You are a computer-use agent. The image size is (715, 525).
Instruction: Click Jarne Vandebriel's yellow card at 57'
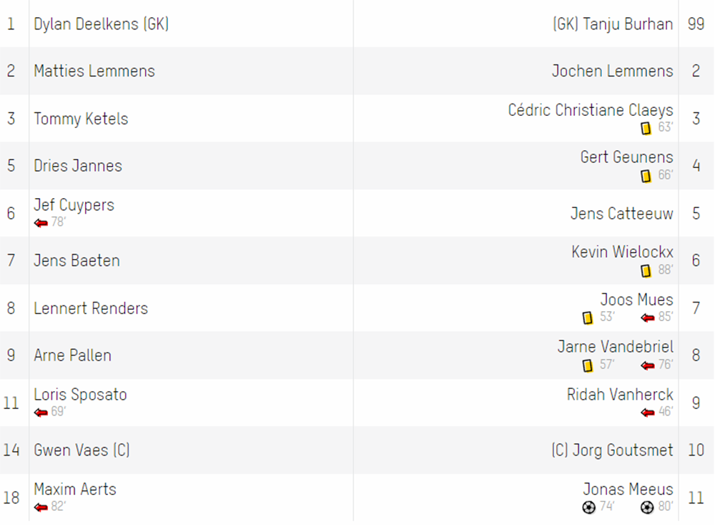[x=587, y=365]
